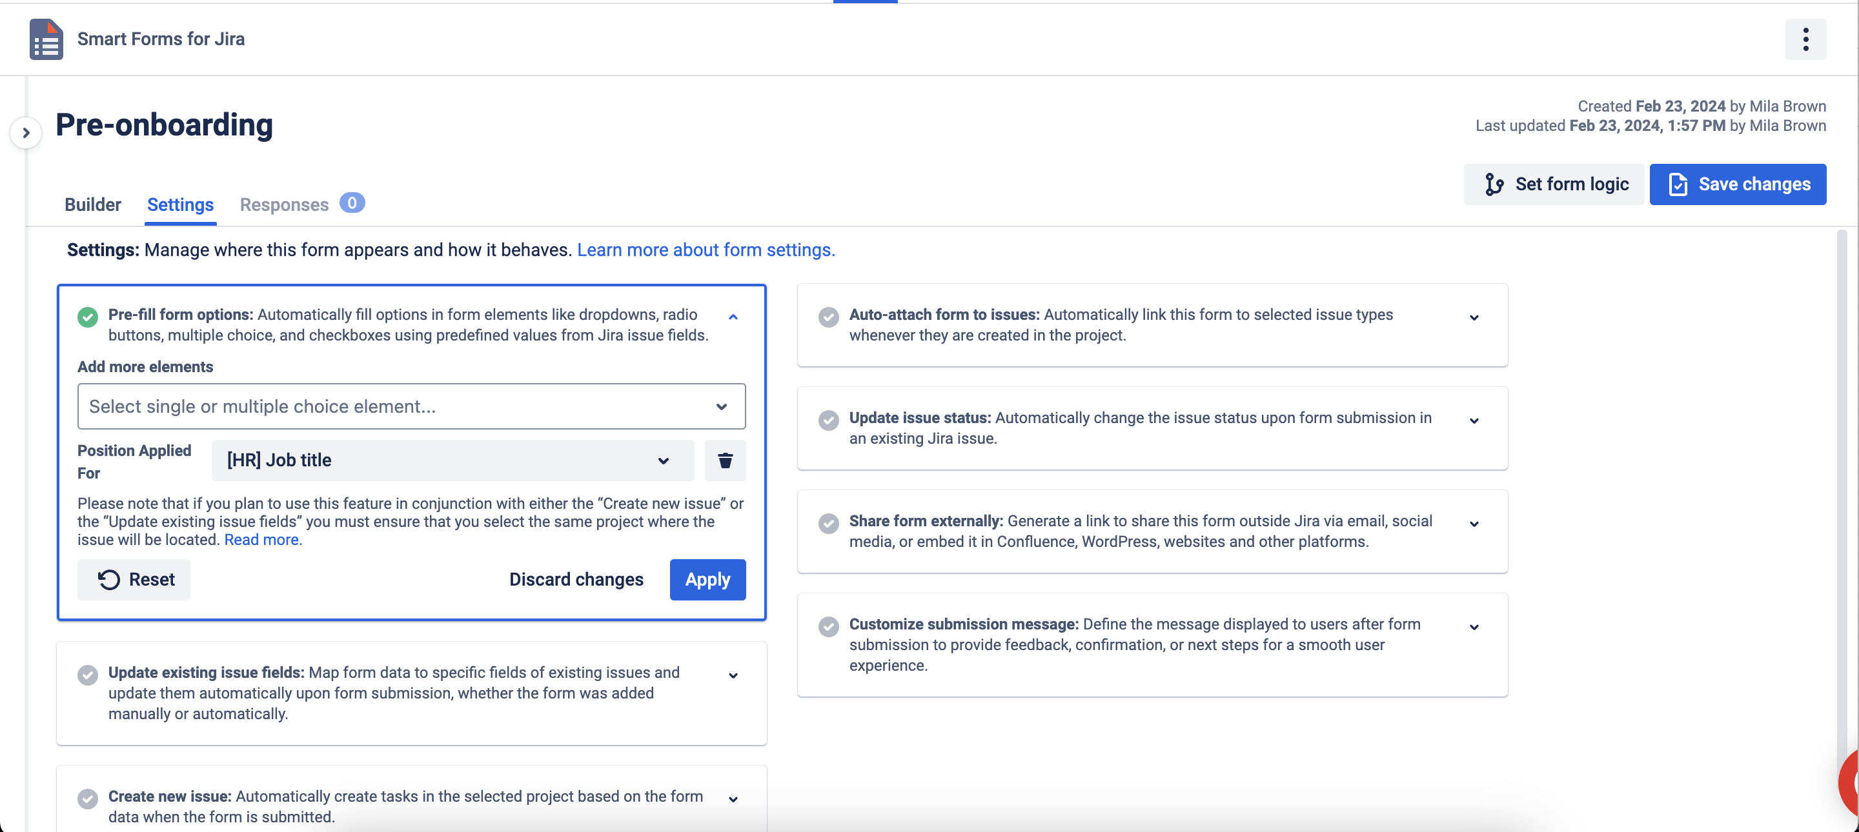Image resolution: width=1859 pixels, height=832 pixels.
Task: Open the Responses tab
Action: (x=283, y=204)
